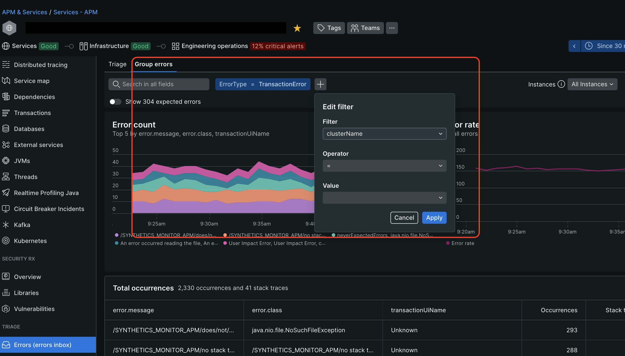Screen dimensions: 625x356
Task: Click the favorite star icon
Action: click(297, 28)
